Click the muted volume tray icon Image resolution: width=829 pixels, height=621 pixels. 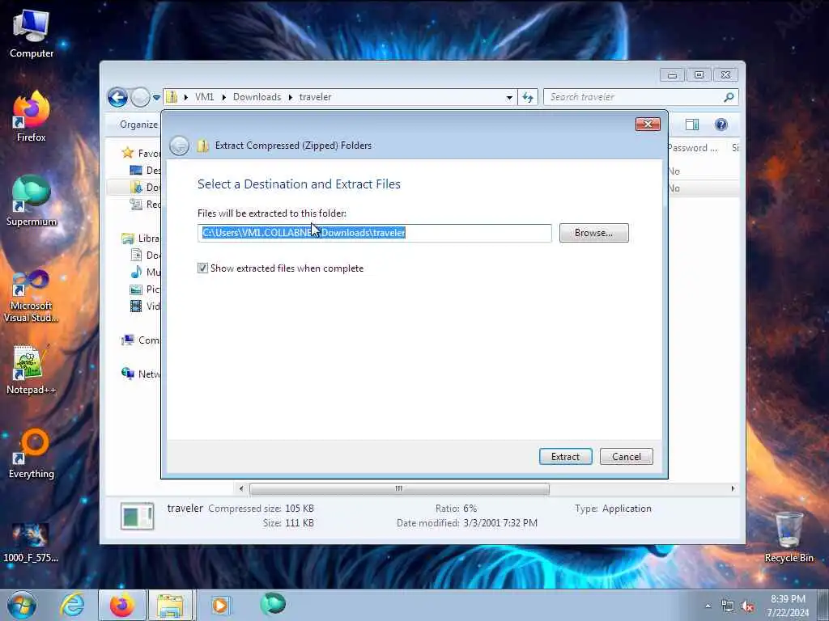coord(747,606)
